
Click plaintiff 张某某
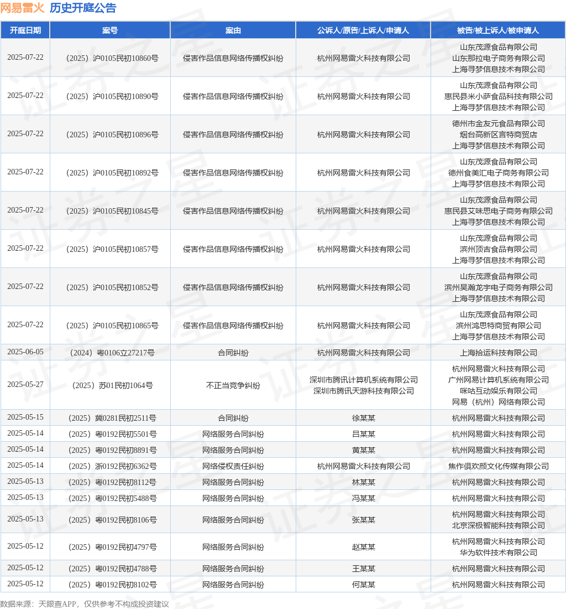[x=364, y=520]
